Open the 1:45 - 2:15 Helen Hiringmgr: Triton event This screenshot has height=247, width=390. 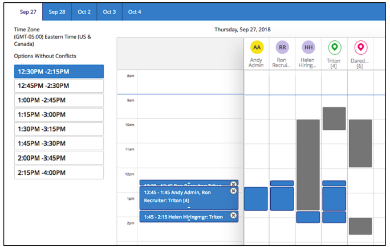coord(189,216)
